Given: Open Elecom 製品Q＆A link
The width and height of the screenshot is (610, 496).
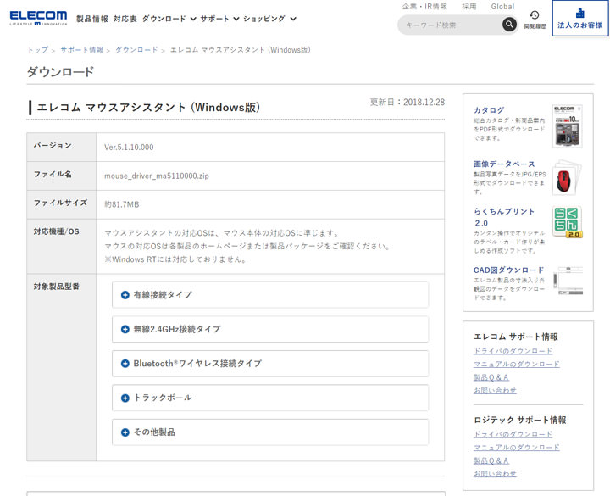Looking at the screenshot, I should [491, 377].
